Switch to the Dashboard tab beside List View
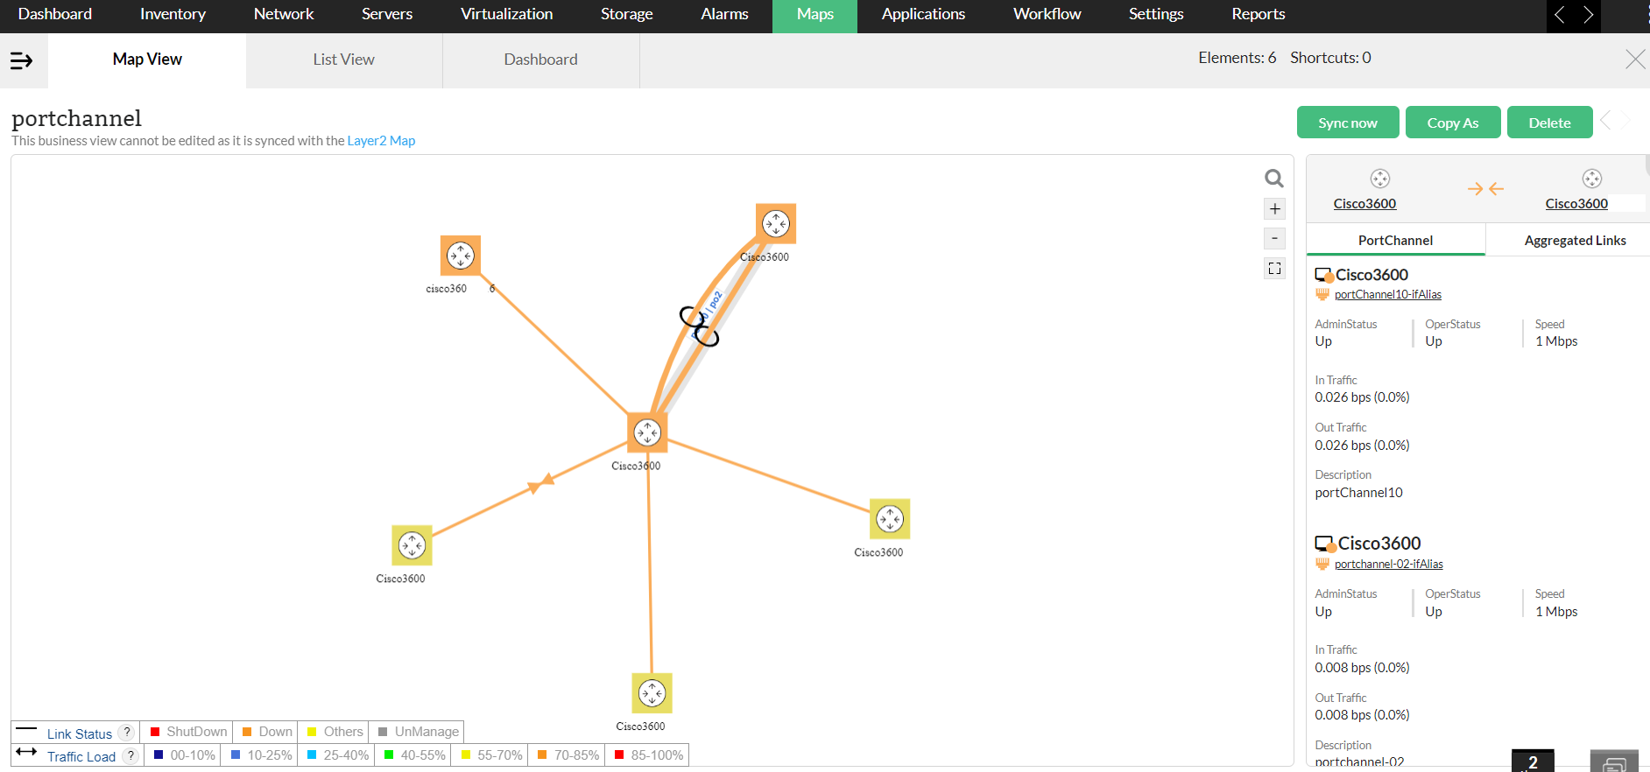The image size is (1650, 772). (x=541, y=60)
